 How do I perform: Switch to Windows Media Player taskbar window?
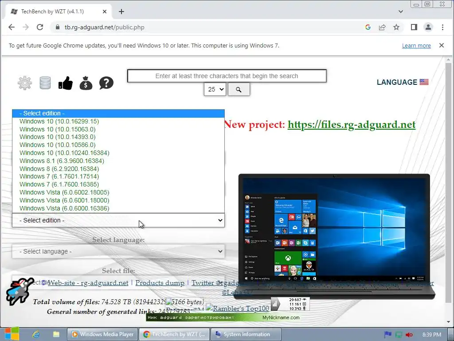(x=103, y=334)
